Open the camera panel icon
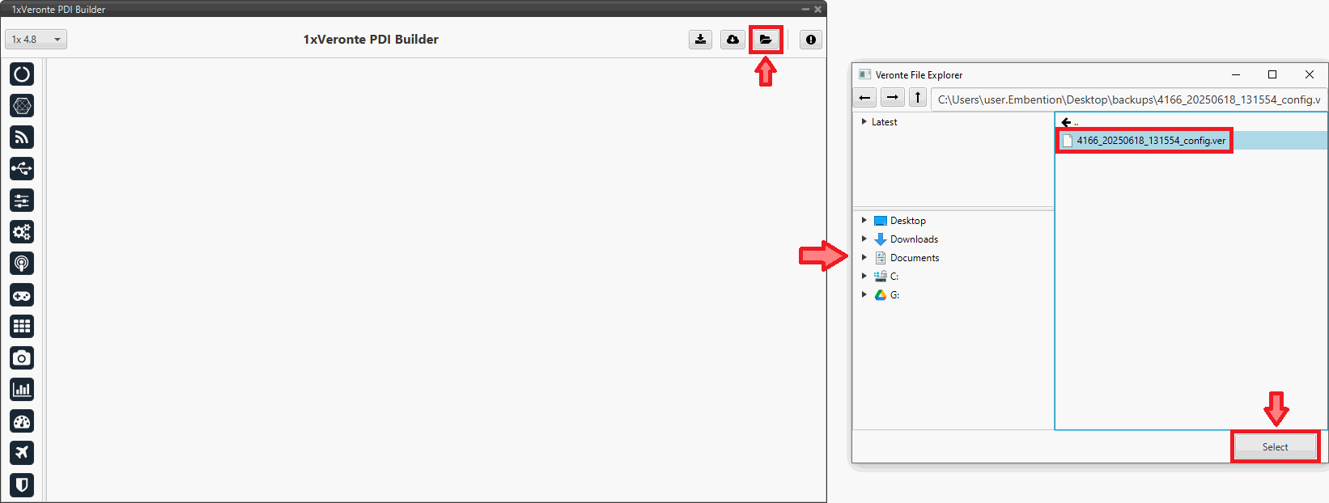The height and width of the screenshot is (503, 1329). click(22, 358)
